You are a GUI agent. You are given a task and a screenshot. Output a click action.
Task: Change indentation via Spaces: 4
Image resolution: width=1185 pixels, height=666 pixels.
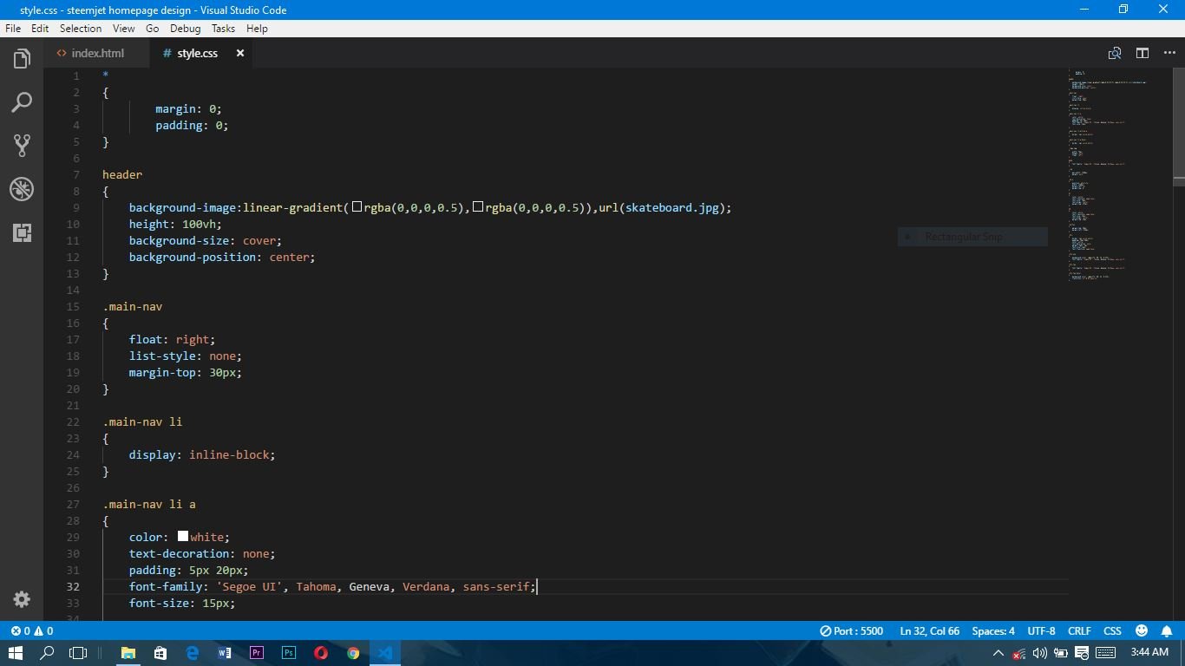tap(993, 630)
